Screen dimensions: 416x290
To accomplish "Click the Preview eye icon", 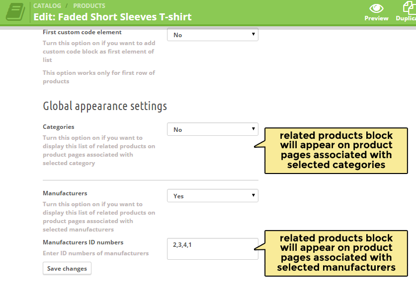I will pyautogui.click(x=376, y=8).
